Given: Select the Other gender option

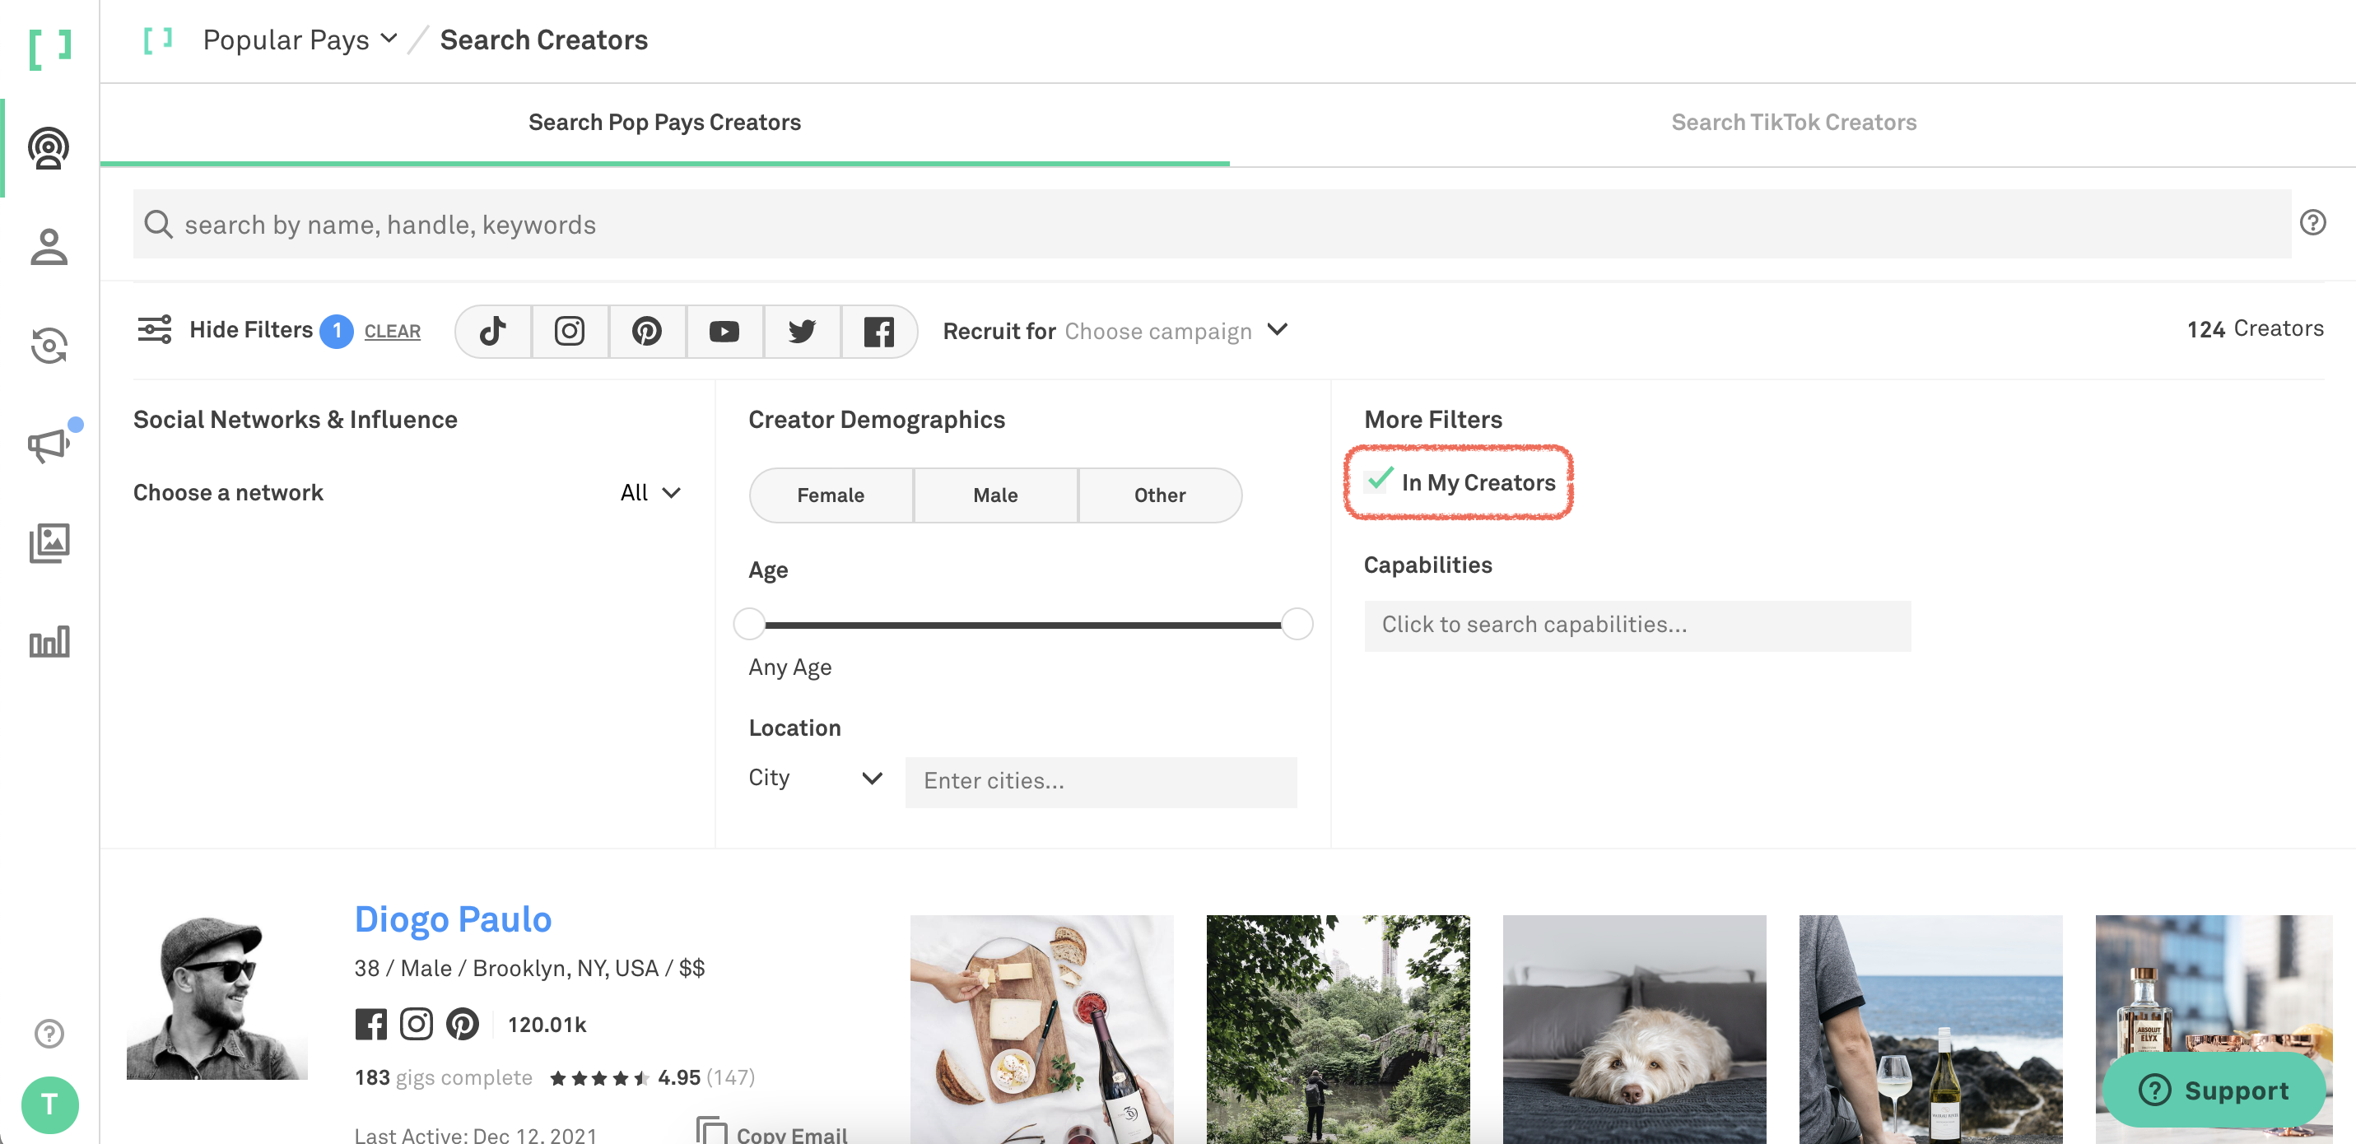Looking at the screenshot, I should pyautogui.click(x=1159, y=495).
